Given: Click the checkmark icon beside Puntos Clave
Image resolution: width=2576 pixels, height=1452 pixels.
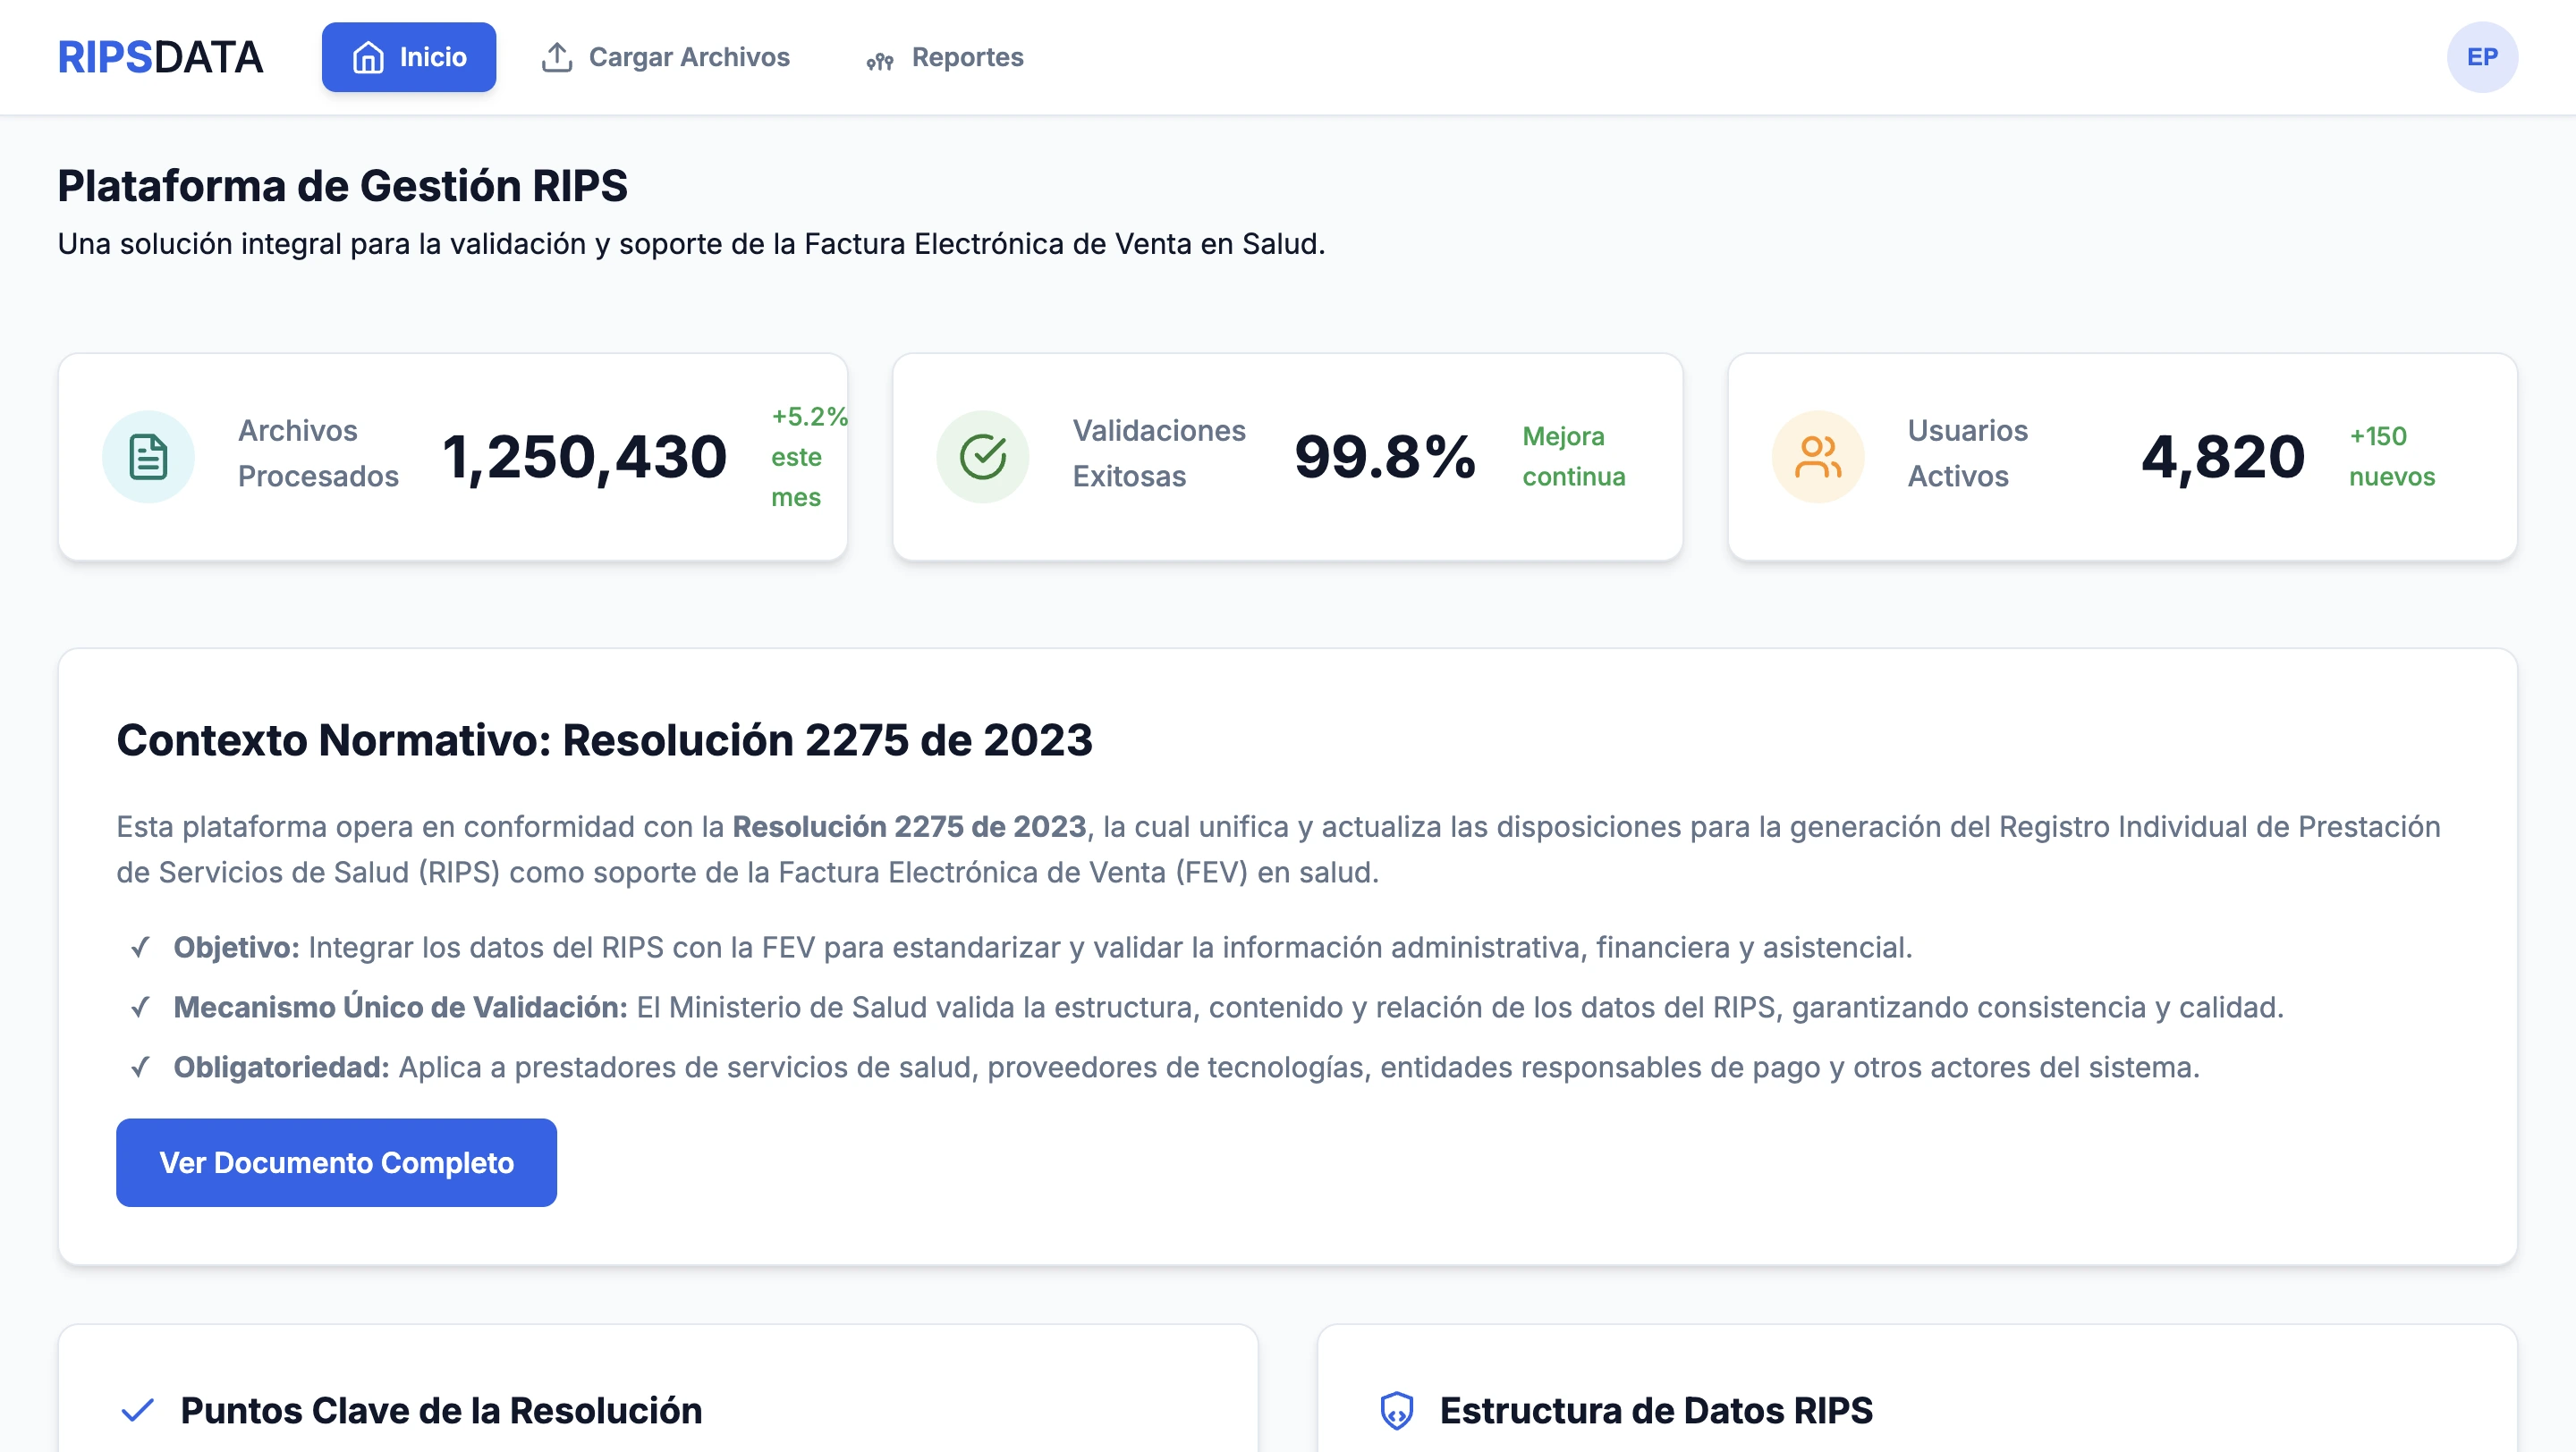Looking at the screenshot, I should 138,1410.
